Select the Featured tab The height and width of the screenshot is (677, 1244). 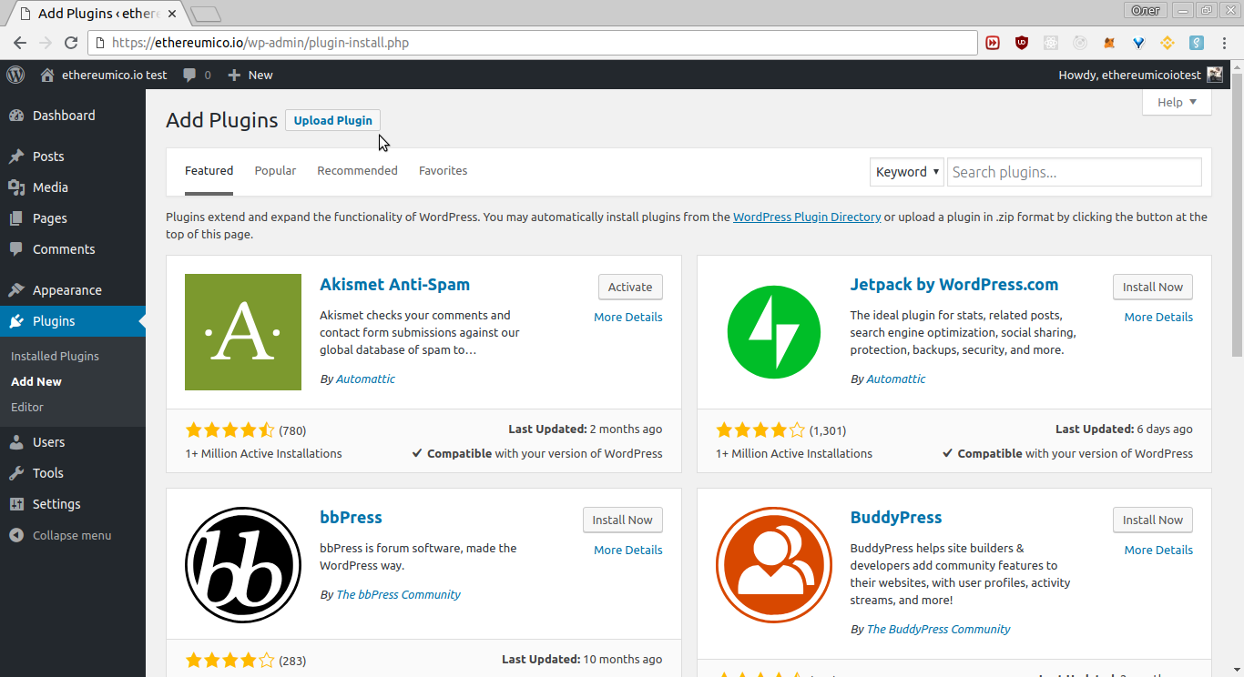click(x=209, y=170)
